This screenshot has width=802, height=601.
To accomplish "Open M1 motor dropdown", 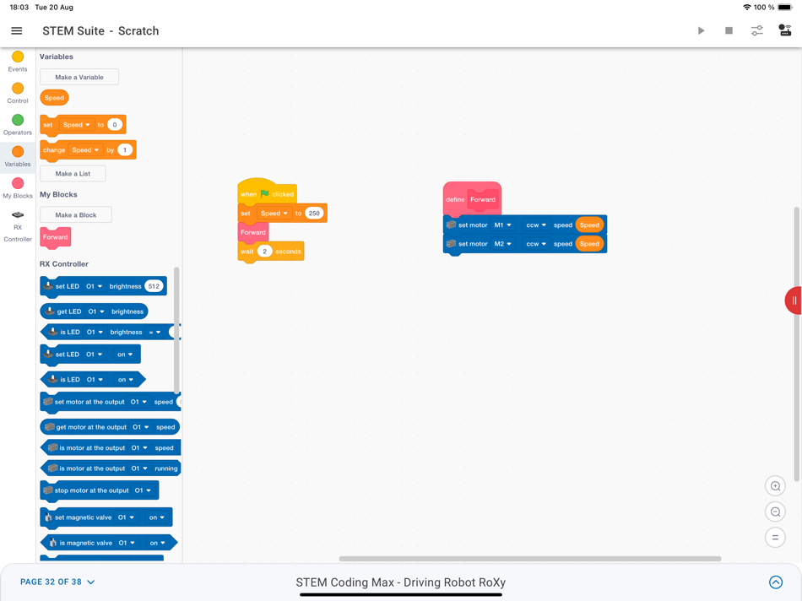I will click(x=502, y=225).
